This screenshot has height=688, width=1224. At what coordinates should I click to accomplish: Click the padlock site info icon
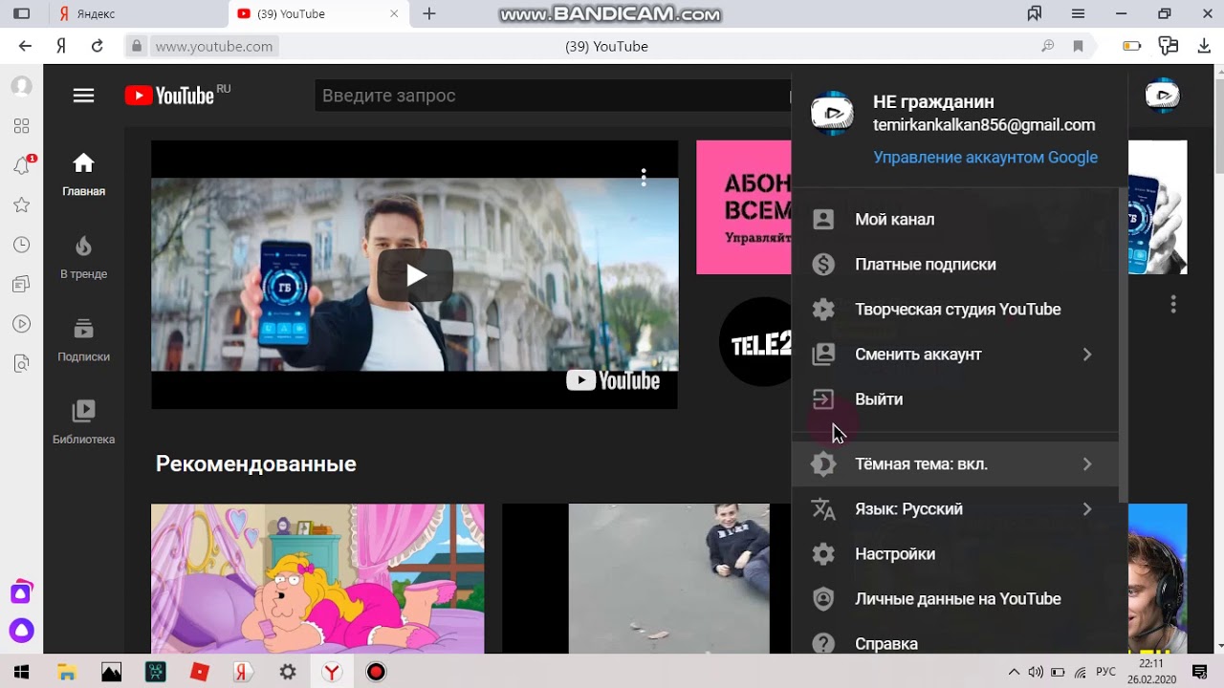[137, 46]
